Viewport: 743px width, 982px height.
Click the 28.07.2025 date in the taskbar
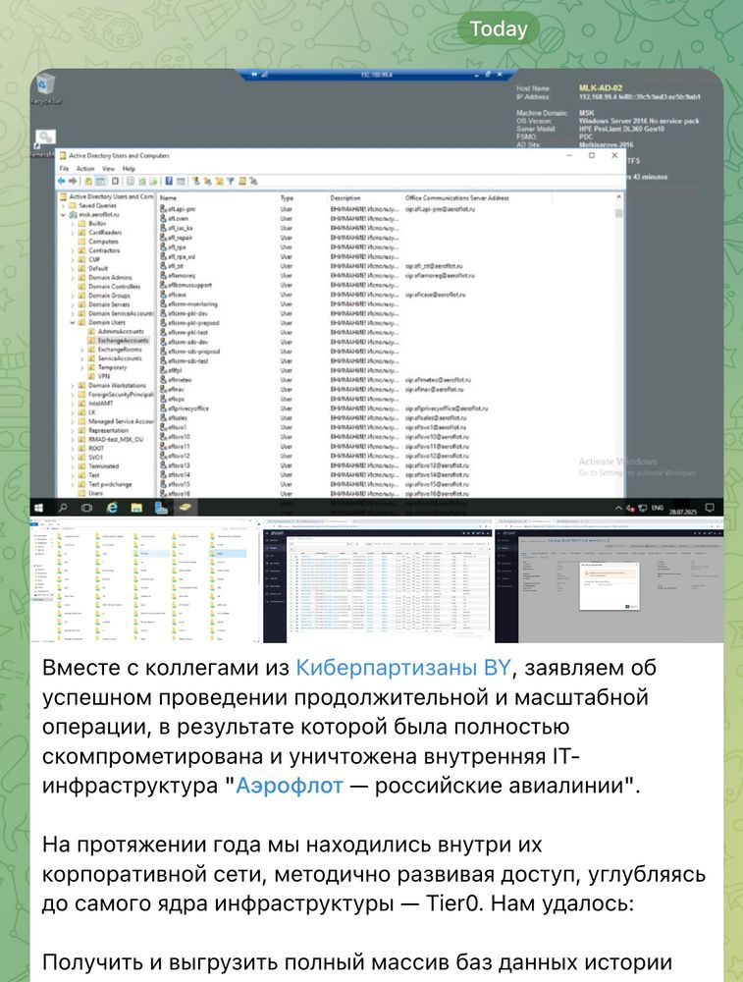coord(683,512)
